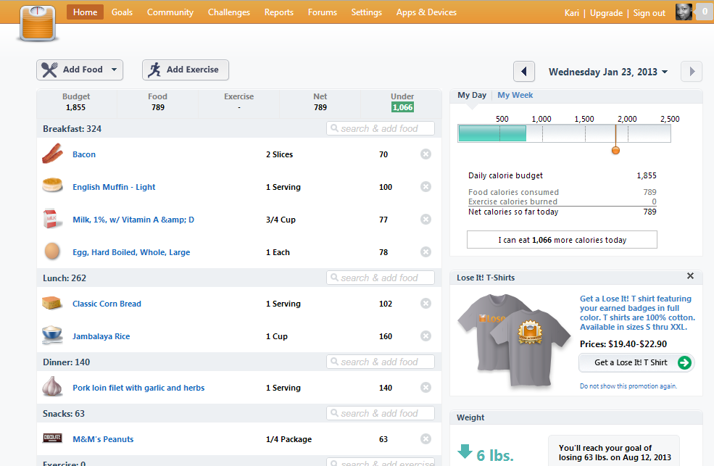The image size is (714, 466).
Task: Click the corn bread icon
Action: (x=52, y=303)
